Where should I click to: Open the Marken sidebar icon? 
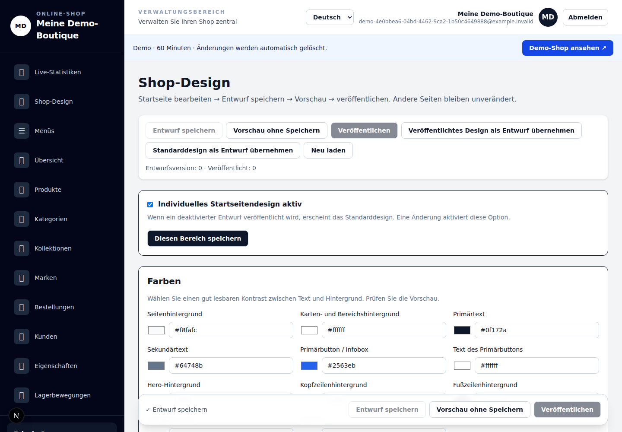(22, 278)
